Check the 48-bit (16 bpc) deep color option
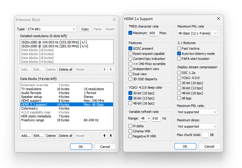 point(130,103)
